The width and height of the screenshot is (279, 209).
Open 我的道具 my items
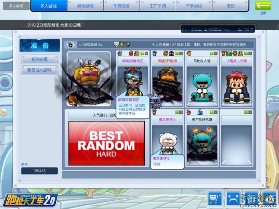coord(40,59)
